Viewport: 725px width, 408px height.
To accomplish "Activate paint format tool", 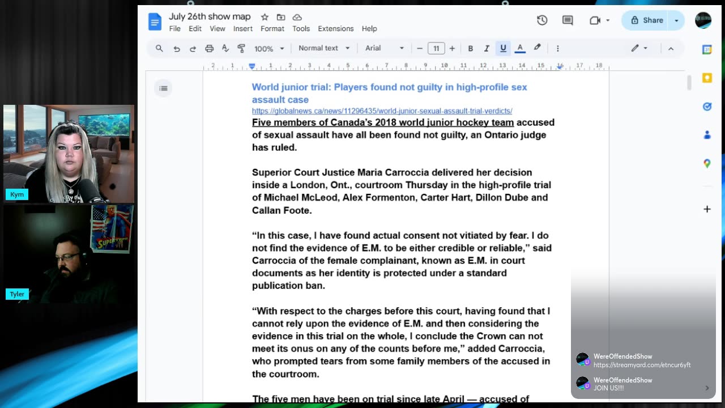I will (x=241, y=48).
